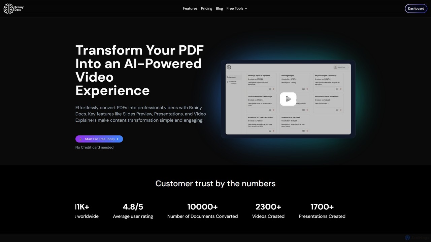The width and height of the screenshot is (431, 242).
Task: Select the "Presentations Created" label
Action: pos(322,216)
